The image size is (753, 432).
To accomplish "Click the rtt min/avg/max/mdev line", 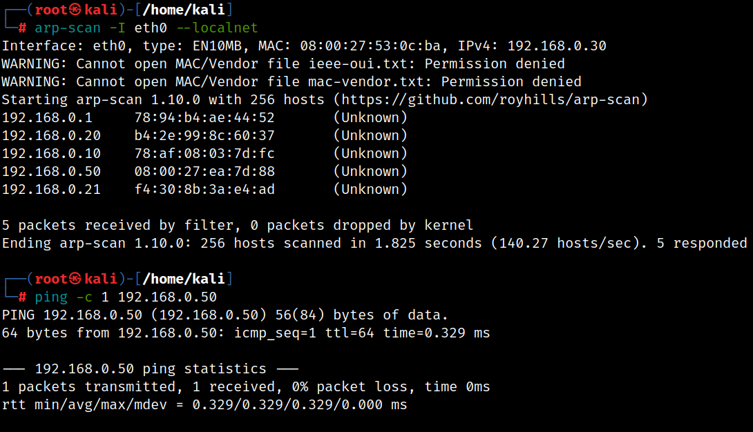I will 204,405.
